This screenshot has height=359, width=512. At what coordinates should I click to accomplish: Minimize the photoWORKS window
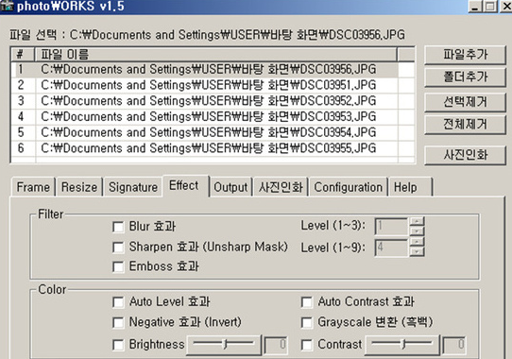[x=475, y=7]
